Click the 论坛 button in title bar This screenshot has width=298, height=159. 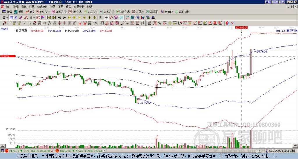click(275, 2)
